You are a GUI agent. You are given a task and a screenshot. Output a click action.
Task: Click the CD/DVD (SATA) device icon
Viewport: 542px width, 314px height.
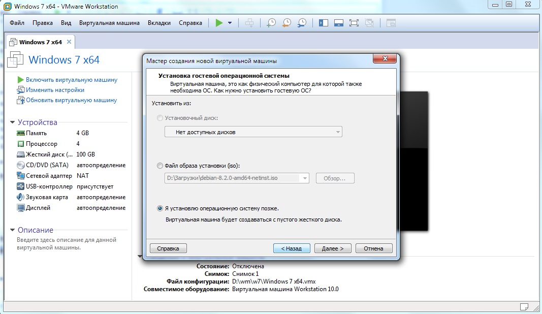pyautogui.click(x=20, y=165)
